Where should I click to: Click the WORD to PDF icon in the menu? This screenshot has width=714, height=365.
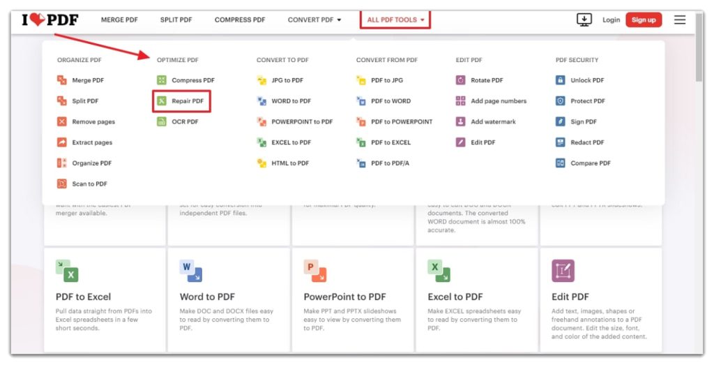pyautogui.click(x=261, y=100)
